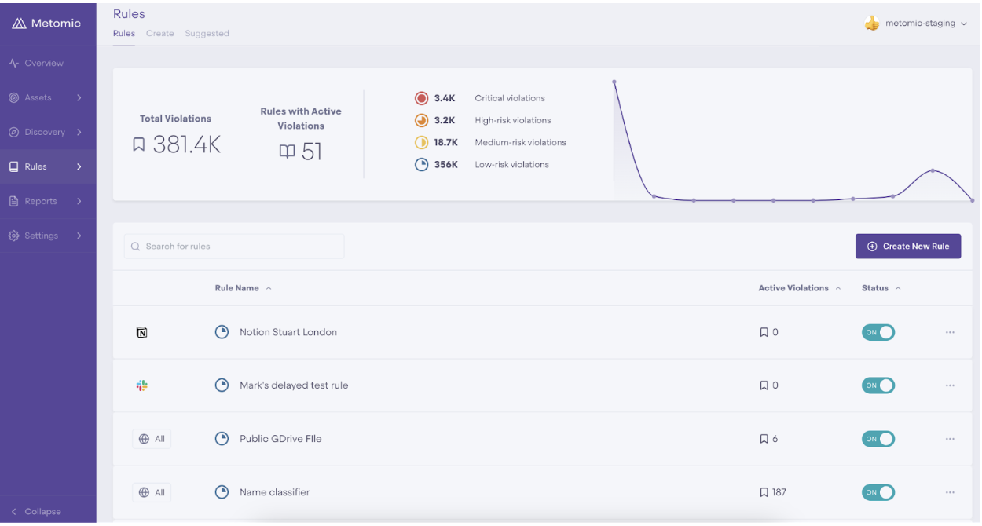Open the three-dot menu for Notion Stuart London
The height and width of the screenshot is (526, 982).
950,332
